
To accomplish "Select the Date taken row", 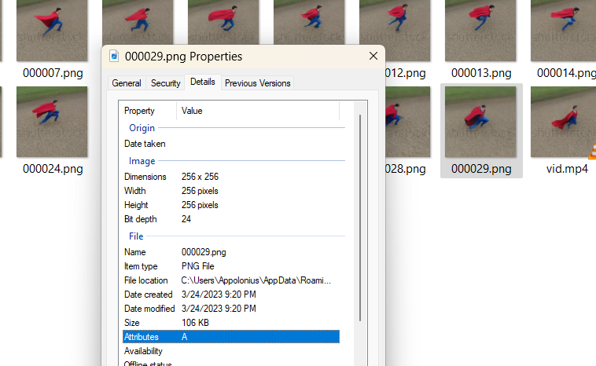I will [231, 144].
